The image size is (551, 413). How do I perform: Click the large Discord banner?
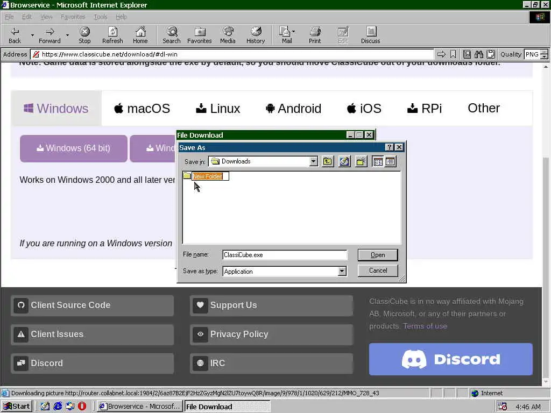coord(451,359)
